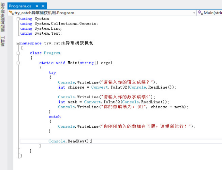The width and height of the screenshot is (222, 170).
Task: Click the Program class name
Action: (52, 53)
